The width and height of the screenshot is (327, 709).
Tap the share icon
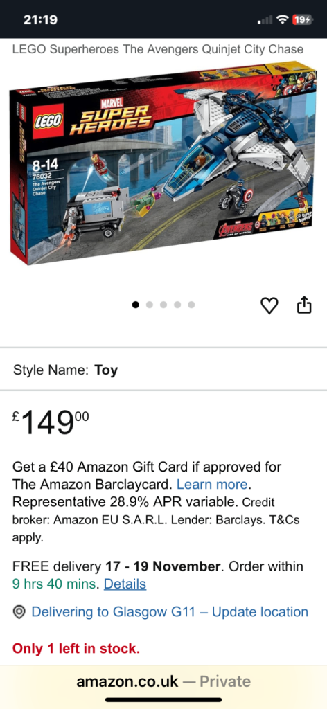click(x=304, y=305)
